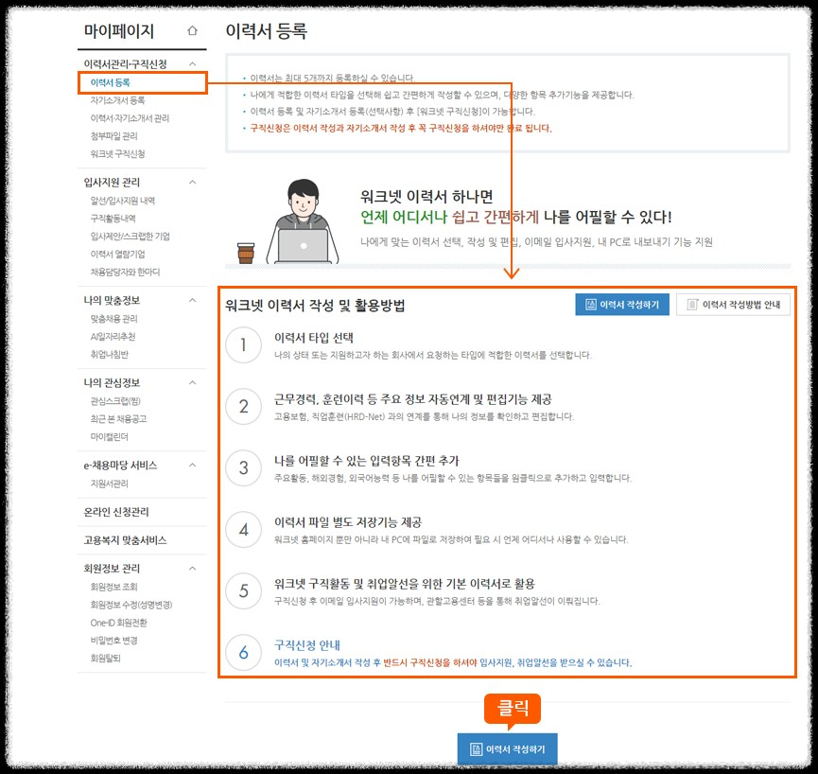Image resolution: width=818 pixels, height=774 pixels.
Task: Open AI일자리추천 link
Action: tap(113, 336)
